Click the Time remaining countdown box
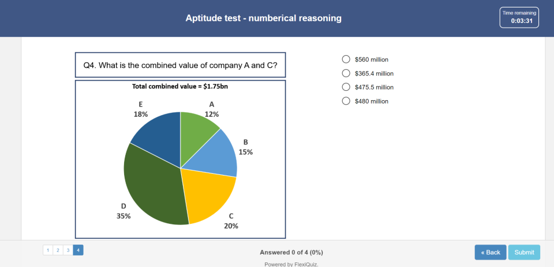 click(x=519, y=18)
